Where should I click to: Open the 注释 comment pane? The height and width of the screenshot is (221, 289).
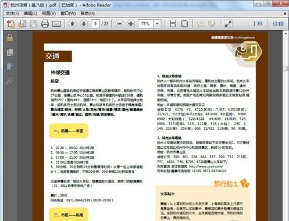pyautogui.click(x=278, y=24)
